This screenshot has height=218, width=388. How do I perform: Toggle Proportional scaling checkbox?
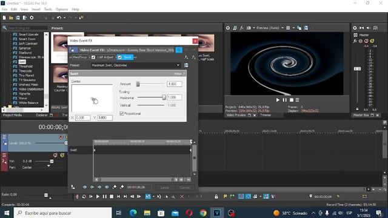pos(121,113)
